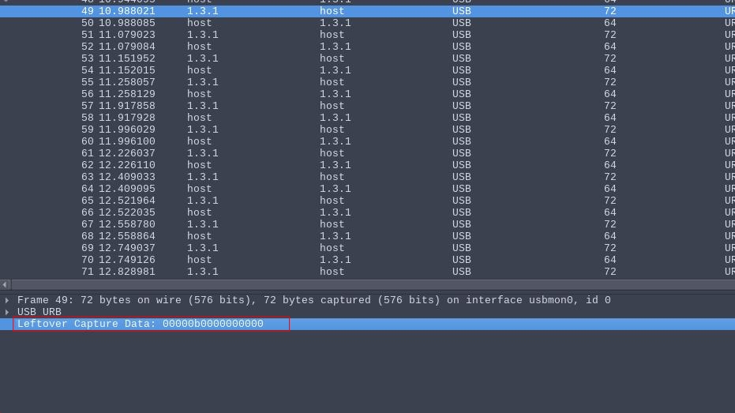Viewport: 735px width, 413px height.
Task: Pick packet 68 at time 12.558864
Action: point(316,236)
